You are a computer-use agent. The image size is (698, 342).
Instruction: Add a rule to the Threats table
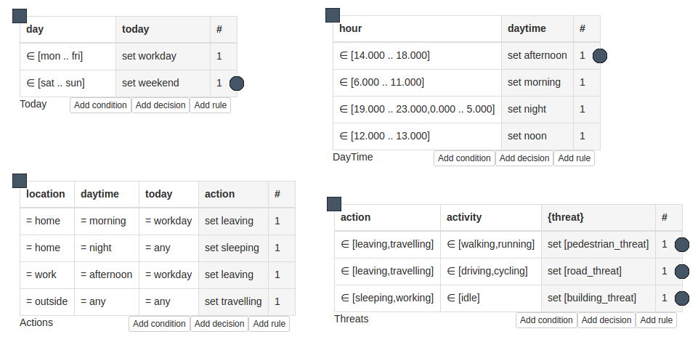(x=656, y=320)
